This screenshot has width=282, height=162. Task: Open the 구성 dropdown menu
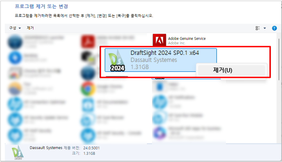pyautogui.click(x=15, y=28)
